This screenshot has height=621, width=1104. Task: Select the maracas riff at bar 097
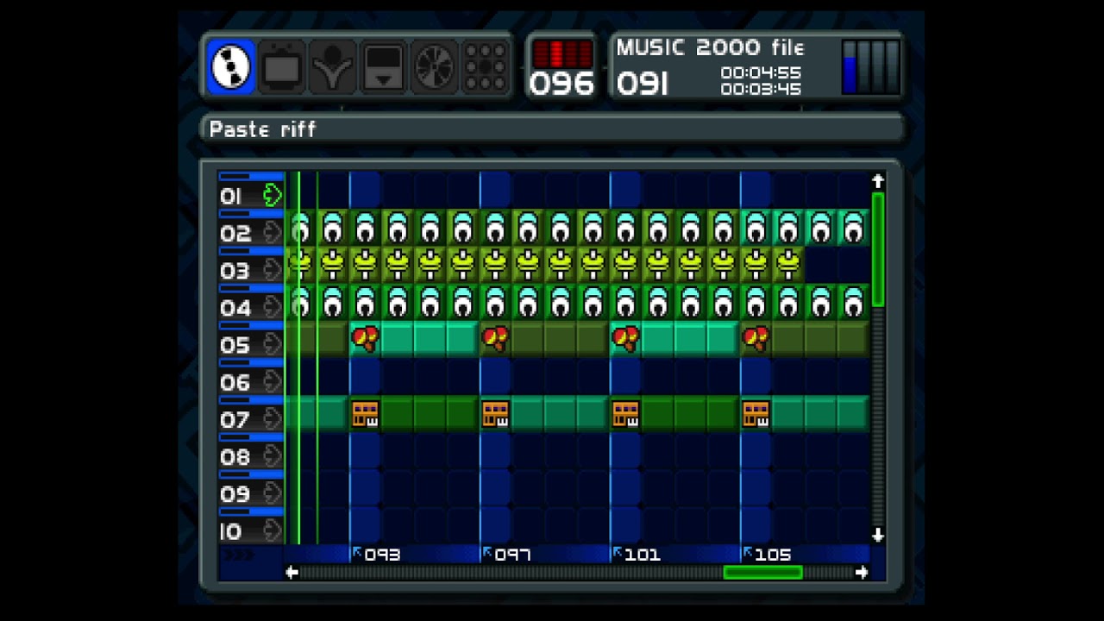click(495, 339)
